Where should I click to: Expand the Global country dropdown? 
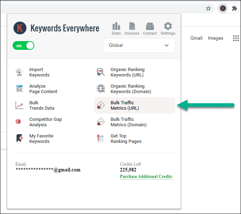[139, 45]
